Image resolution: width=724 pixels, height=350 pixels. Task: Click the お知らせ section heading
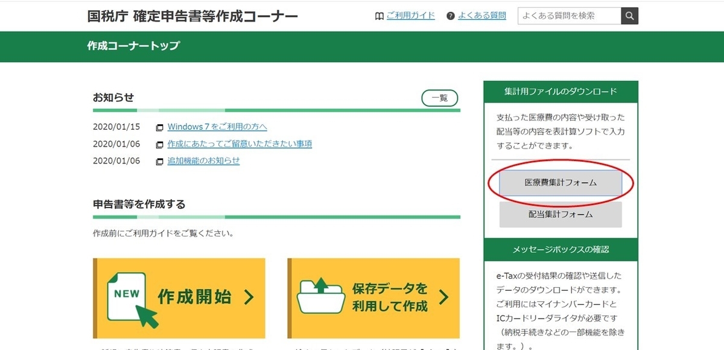[x=113, y=97]
